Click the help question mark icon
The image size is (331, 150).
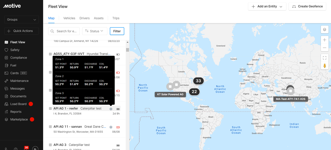[16, 149]
